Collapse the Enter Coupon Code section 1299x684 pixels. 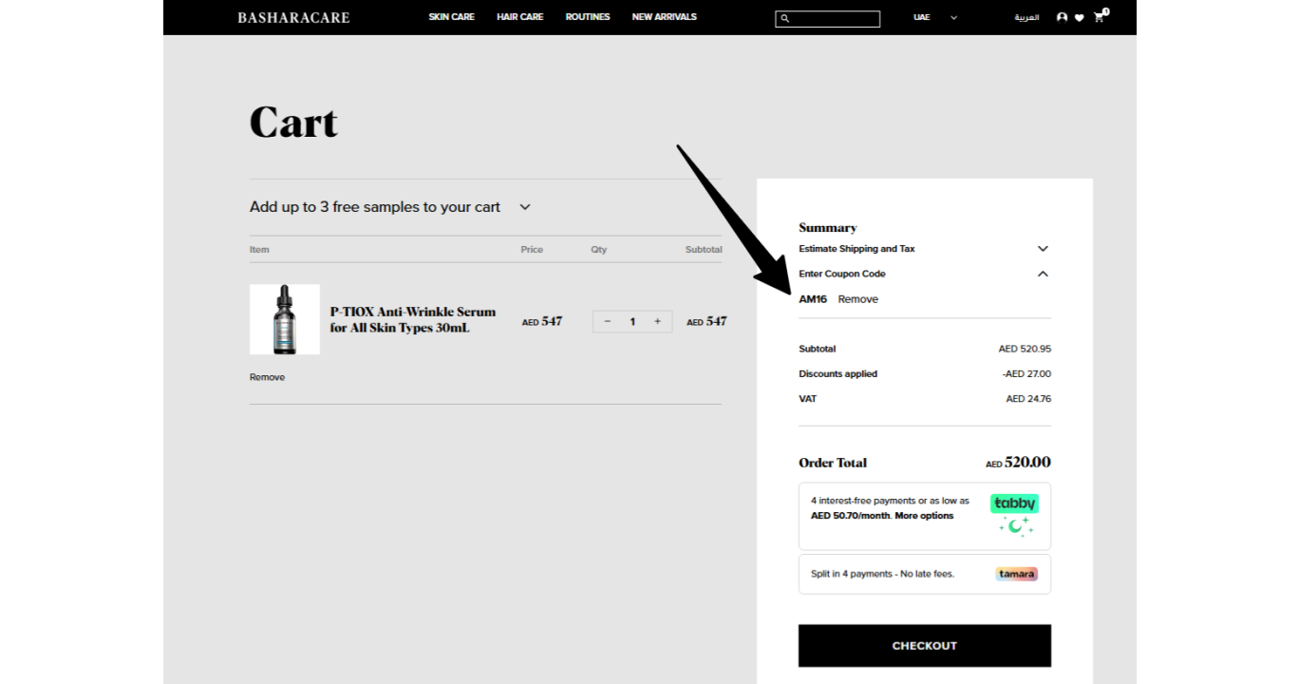(x=924, y=274)
